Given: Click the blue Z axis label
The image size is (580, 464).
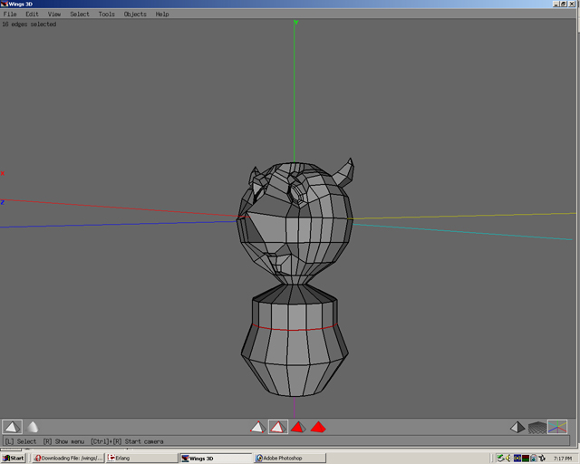Looking at the screenshot, I should click(2, 202).
